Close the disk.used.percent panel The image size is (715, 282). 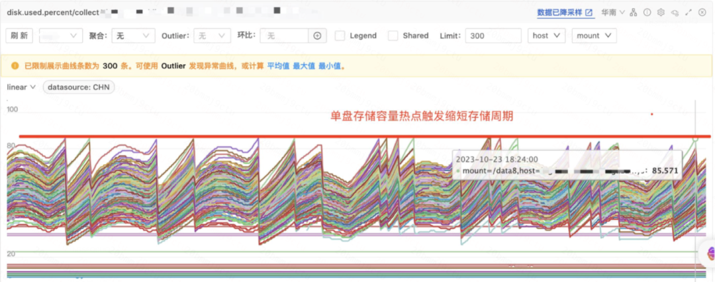(x=702, y=13)
